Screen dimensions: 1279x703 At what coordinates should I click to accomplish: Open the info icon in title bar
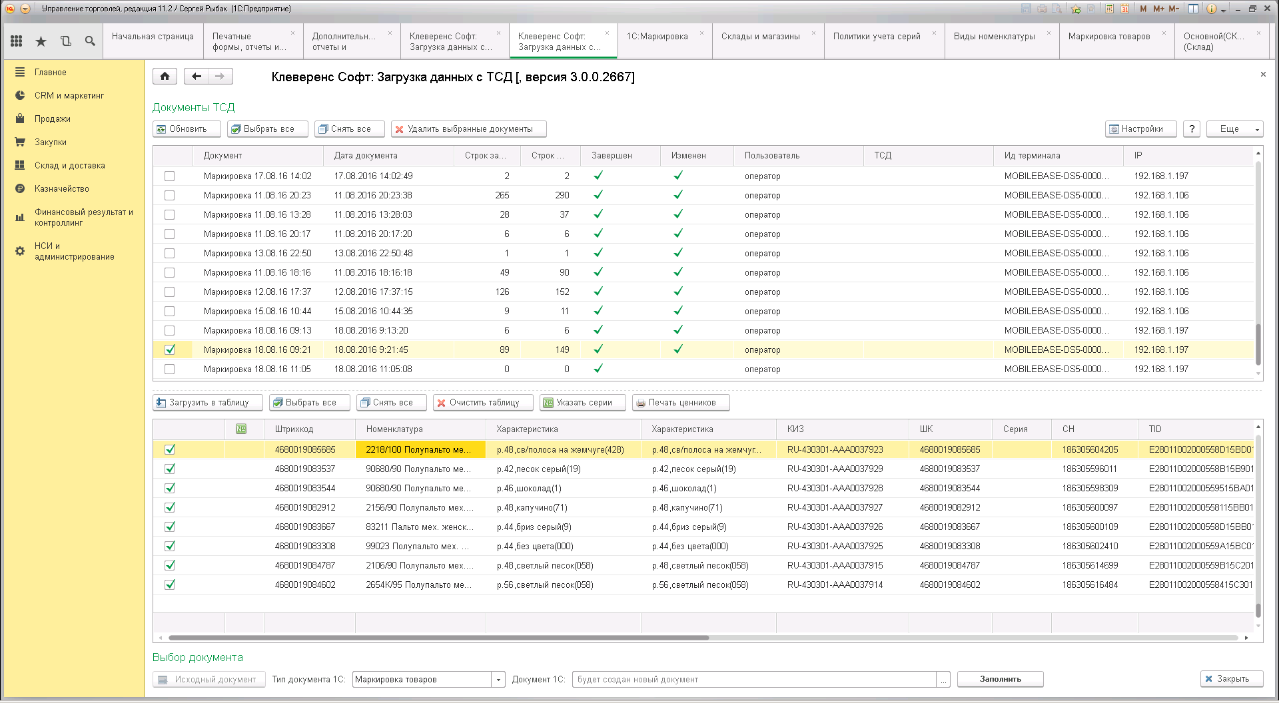click(x=1212, y=9)
